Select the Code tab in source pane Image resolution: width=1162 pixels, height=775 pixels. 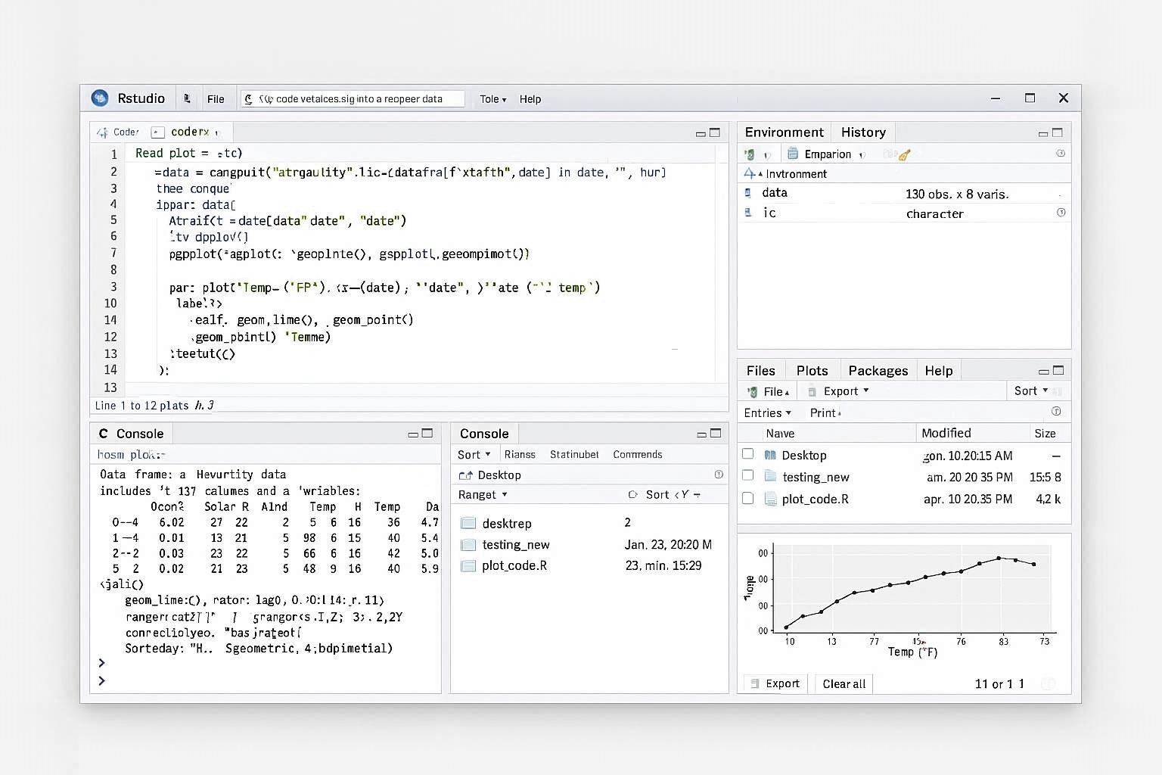(118, 132)
